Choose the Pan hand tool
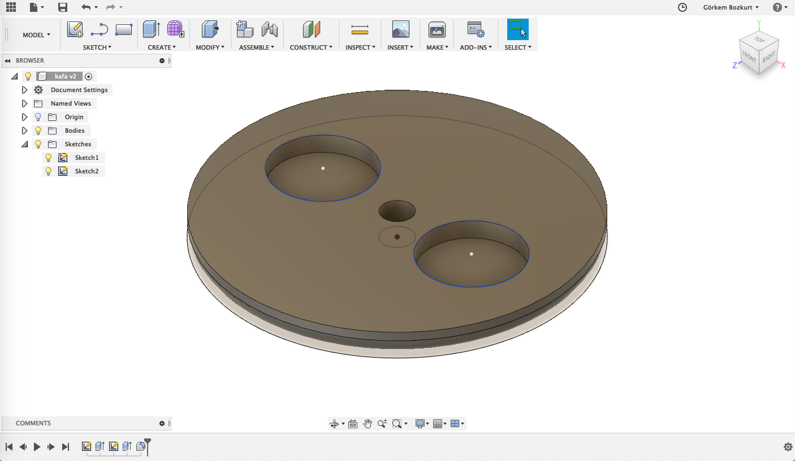The image size is (795, 461). coord(368,424)
